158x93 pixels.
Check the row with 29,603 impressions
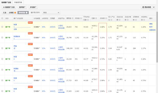click(2, 27)
